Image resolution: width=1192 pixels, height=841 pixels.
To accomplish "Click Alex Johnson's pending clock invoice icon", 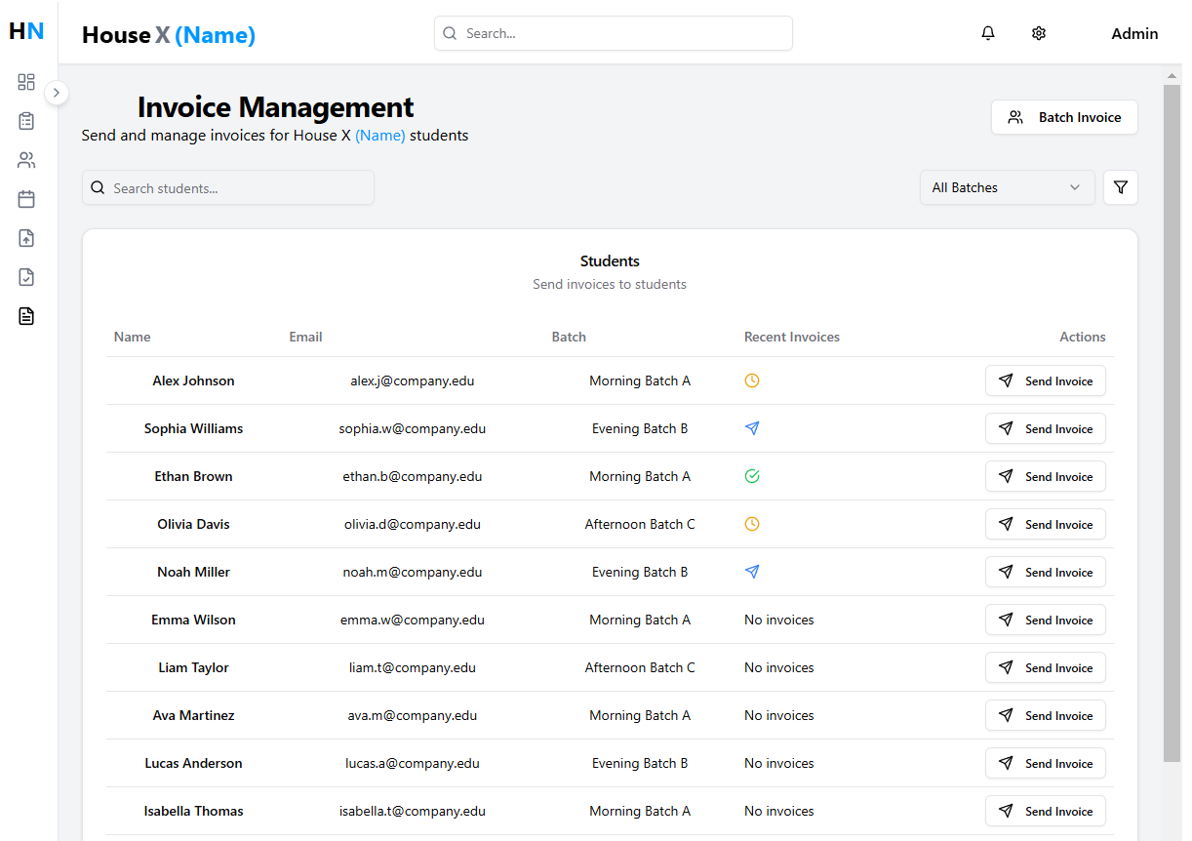I will pyautogui.click(x=752, y=380).
